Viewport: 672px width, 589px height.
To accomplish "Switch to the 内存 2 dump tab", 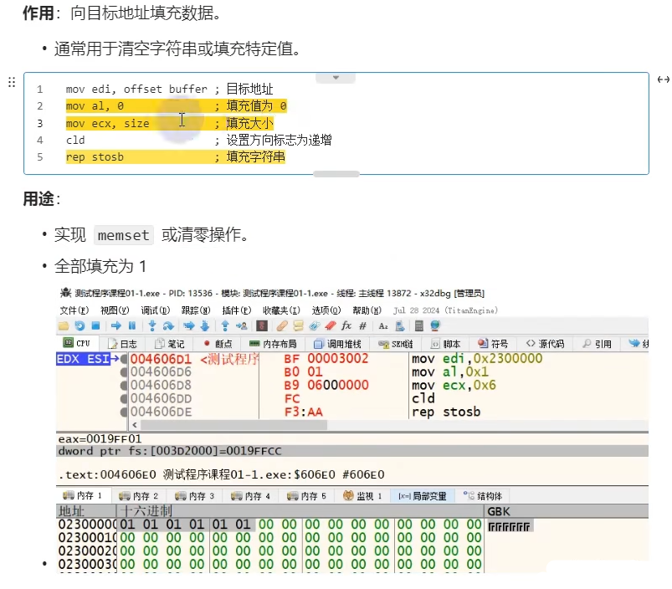I will pos(140,495).
